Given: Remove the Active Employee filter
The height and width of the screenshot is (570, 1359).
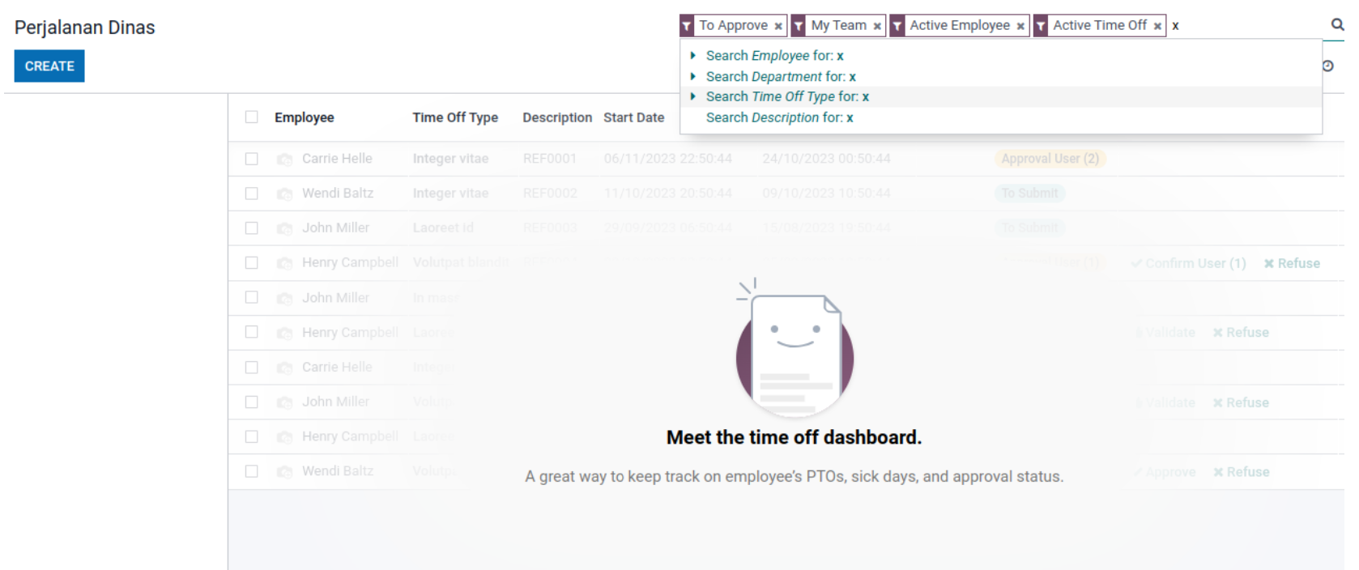Looking at the screenshot, I should click(1020, 26).
